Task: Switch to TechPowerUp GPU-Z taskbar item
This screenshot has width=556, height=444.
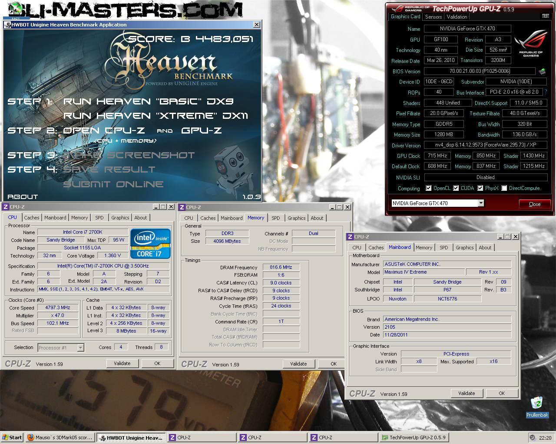Action: [x=415, y=437]
